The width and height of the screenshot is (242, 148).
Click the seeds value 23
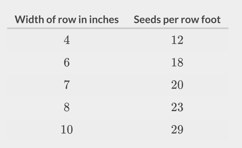pyautogui.click(x=177, y=107)
